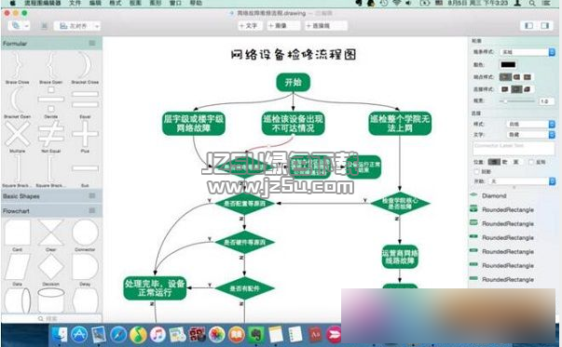Screen dimensions: 562x347
Task: Pick the Plus symbol stencil
Action: pos(85,134)
